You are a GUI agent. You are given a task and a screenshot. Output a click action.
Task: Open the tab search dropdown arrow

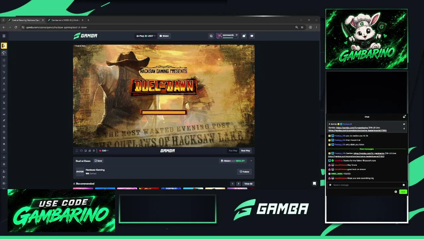tap(3, 20)
